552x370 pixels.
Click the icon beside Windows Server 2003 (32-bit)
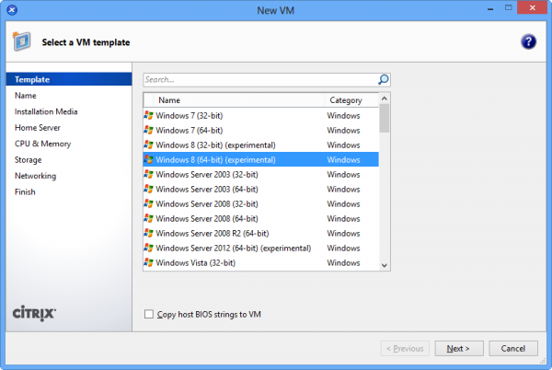[x=148, y=175]
